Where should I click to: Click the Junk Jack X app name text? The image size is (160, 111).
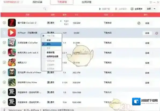(28, 53)
